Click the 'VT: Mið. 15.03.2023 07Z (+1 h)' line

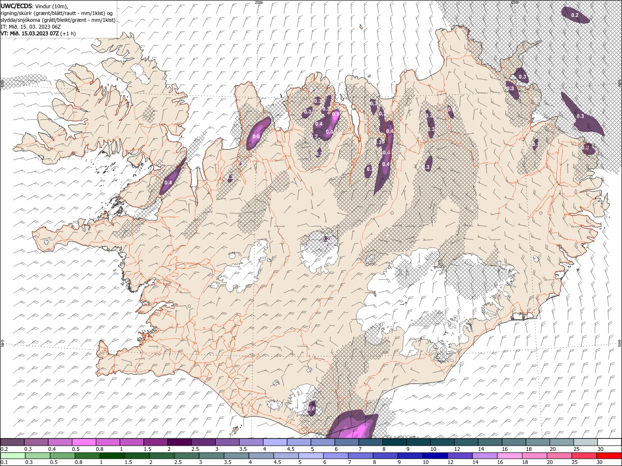[x=38, y=33]
